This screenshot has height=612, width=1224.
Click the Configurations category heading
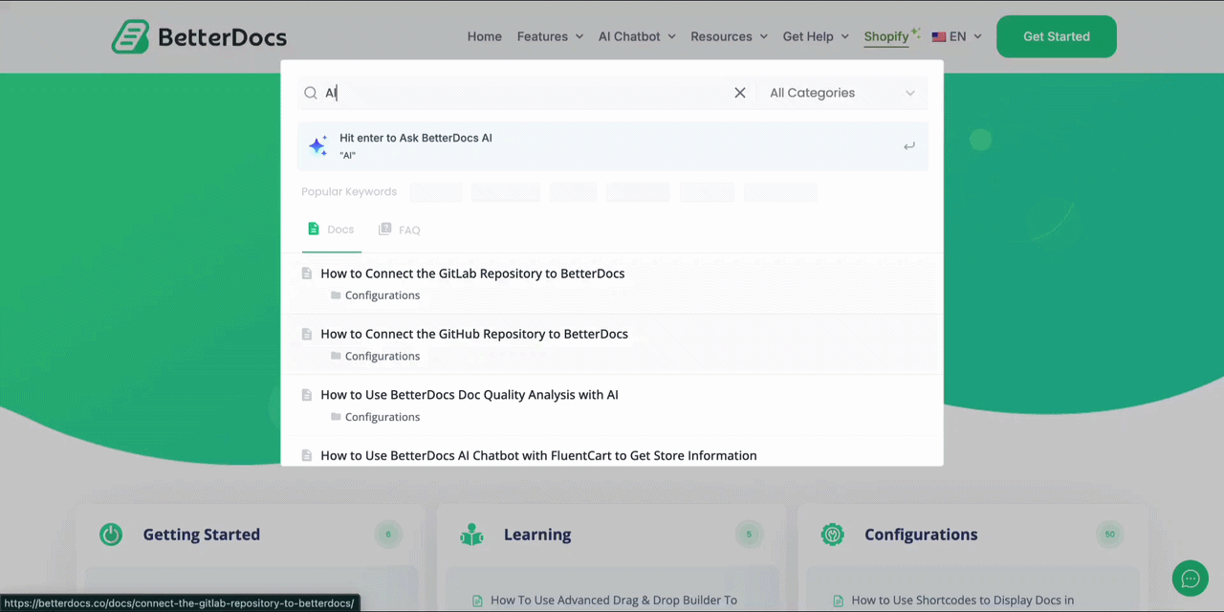click(921, 535)
